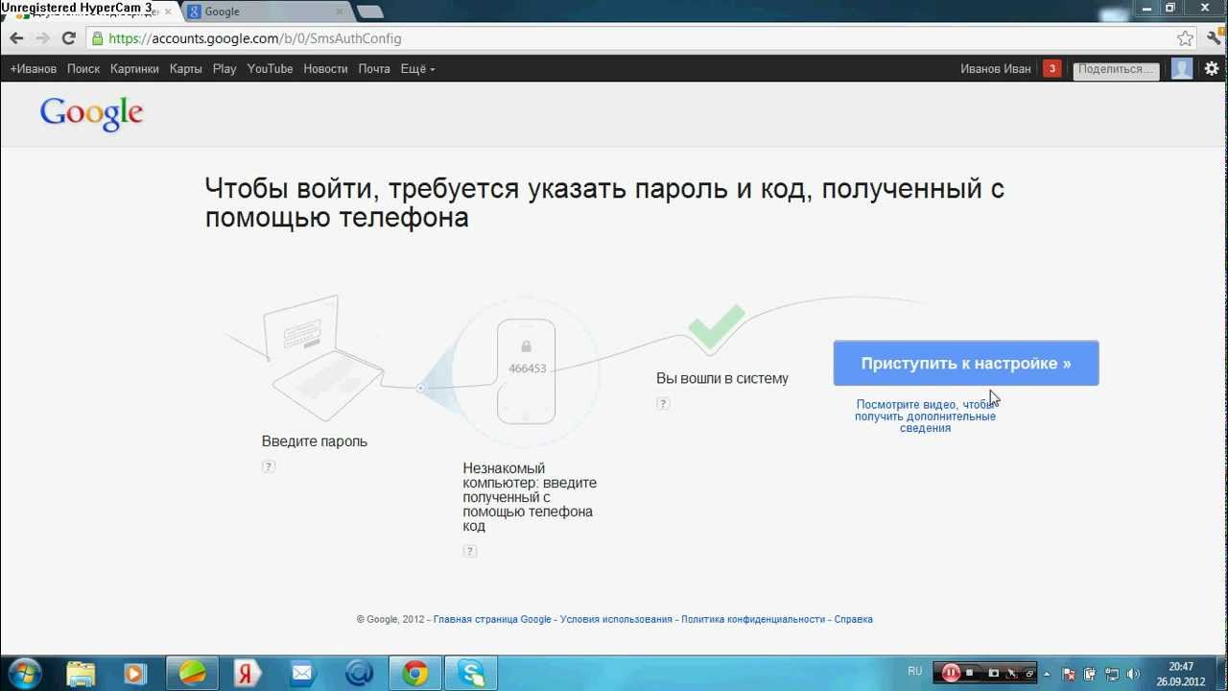The height and width of the screenshot is (691, 1228).
Task: Launch Windows Media Player from taskbar
Action: point(134,673)
